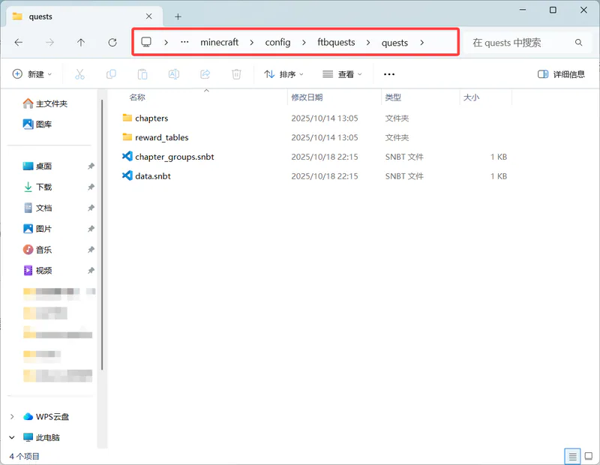This screenshot has height=465, width=600.
Task: Expand chevron after config breadcrumb
Action: pyautogui.click(x=304, y=43)
